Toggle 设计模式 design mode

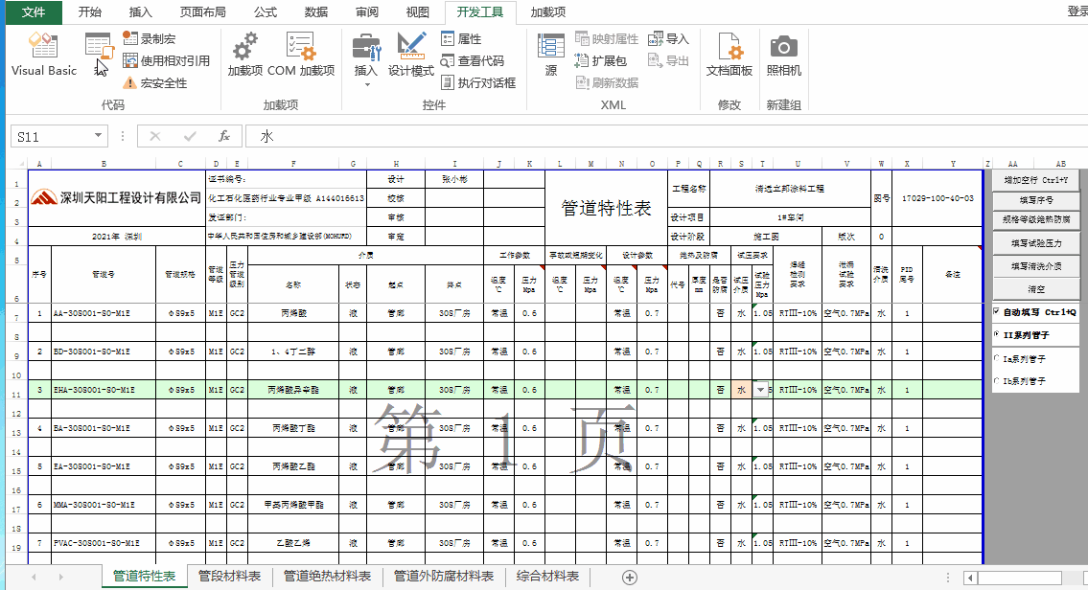click(x=411, y=54)
